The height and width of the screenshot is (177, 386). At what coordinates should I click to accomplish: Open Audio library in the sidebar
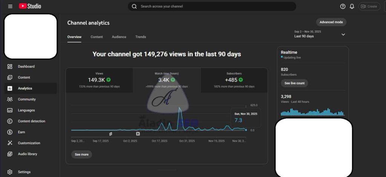click(27, 154)
